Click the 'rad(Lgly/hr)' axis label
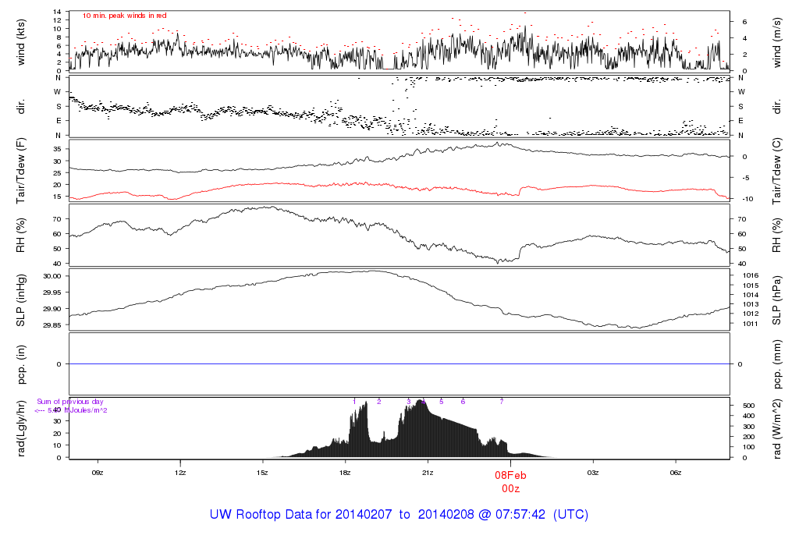 coord(21,429)
